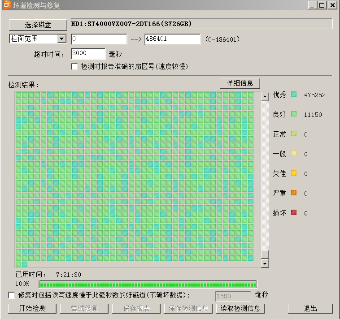This screenshot has width=340, height=319.
Task: Click the elapsed time 7:21:30
Action: click(69, 275)
